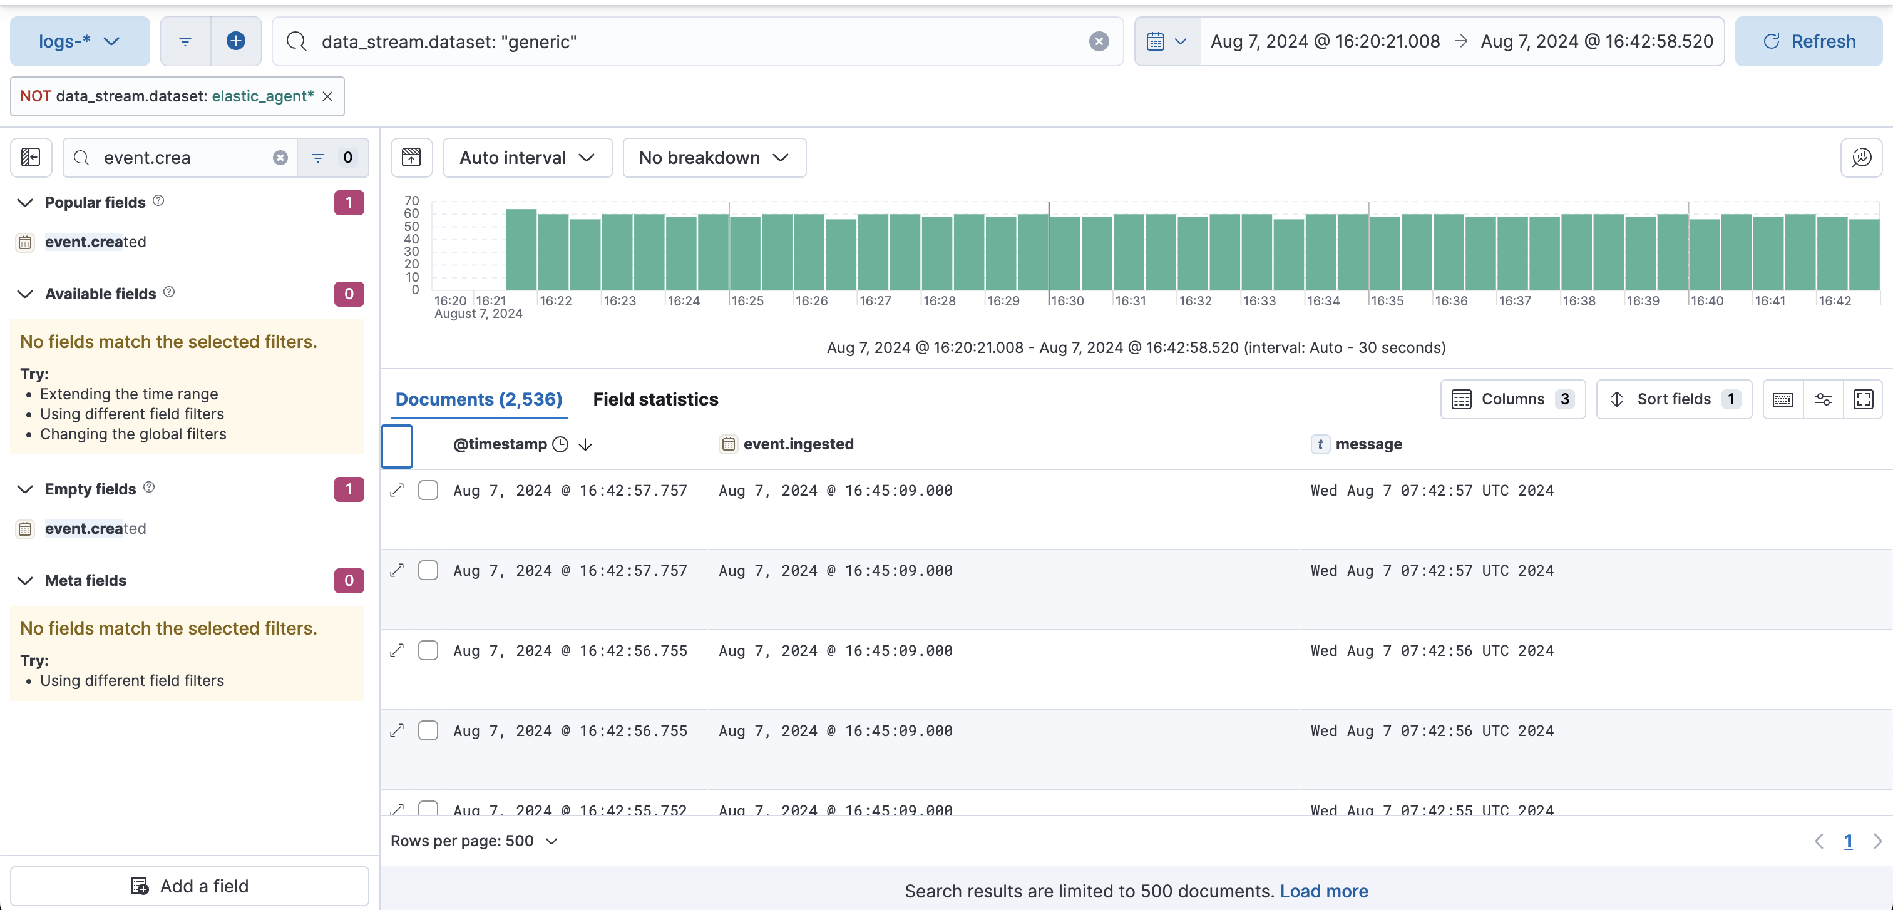The image size is (1893, 910).
Task: Open the calendar quick date menu
Action: (x=1166, y=41)
